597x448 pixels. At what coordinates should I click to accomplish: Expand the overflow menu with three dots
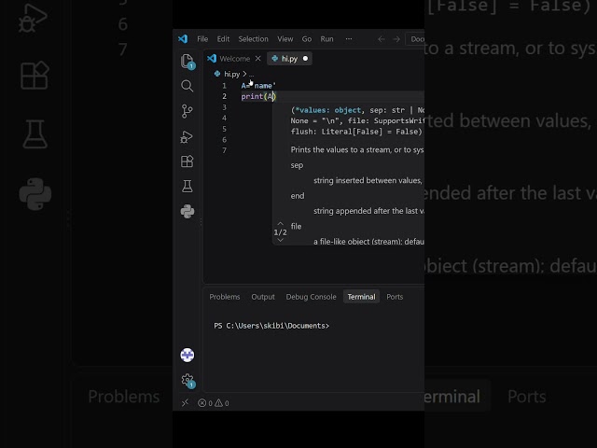pos(349,39)
